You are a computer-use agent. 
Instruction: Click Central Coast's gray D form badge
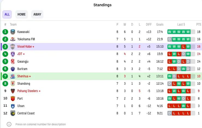[x=170, y=113]
